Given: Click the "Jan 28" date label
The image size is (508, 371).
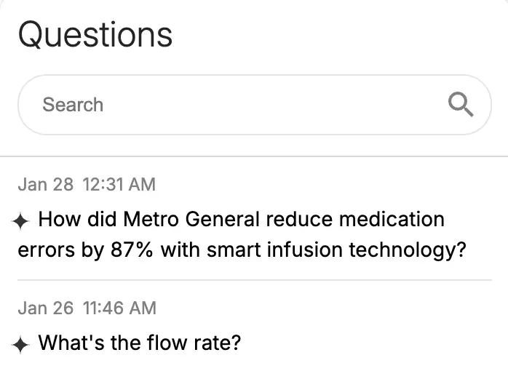Looking at the screenshot, I should tap(46, 184).
